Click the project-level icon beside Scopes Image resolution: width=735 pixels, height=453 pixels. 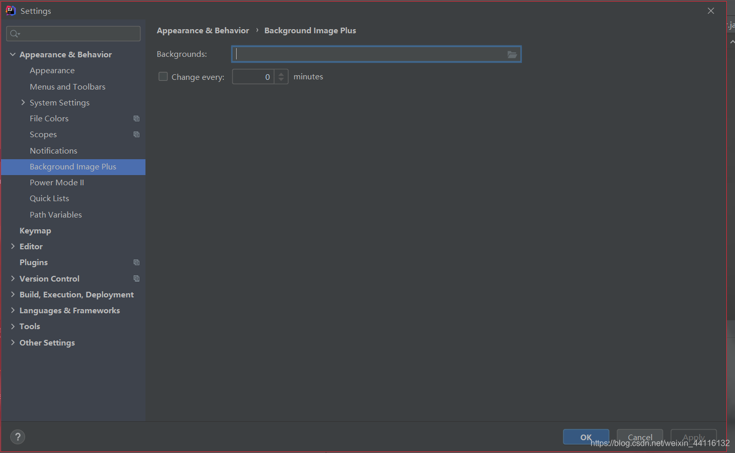pyautogui.click(x=136, y=134)
